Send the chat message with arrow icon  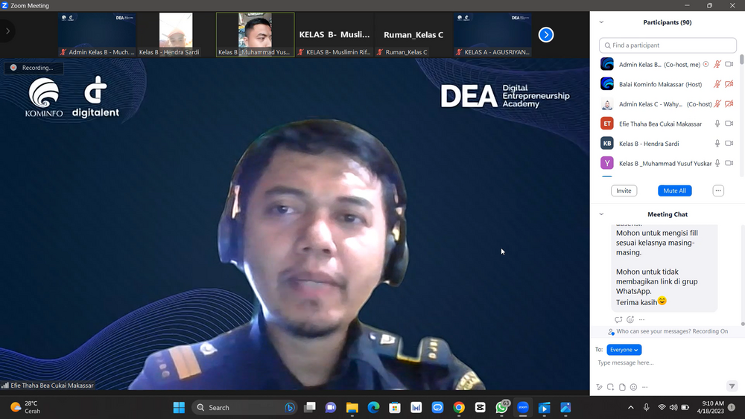coord(732,387)
